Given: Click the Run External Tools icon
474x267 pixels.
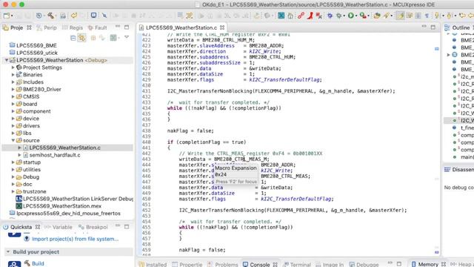Looking at the screenshot, I should [x=363, y=16].
